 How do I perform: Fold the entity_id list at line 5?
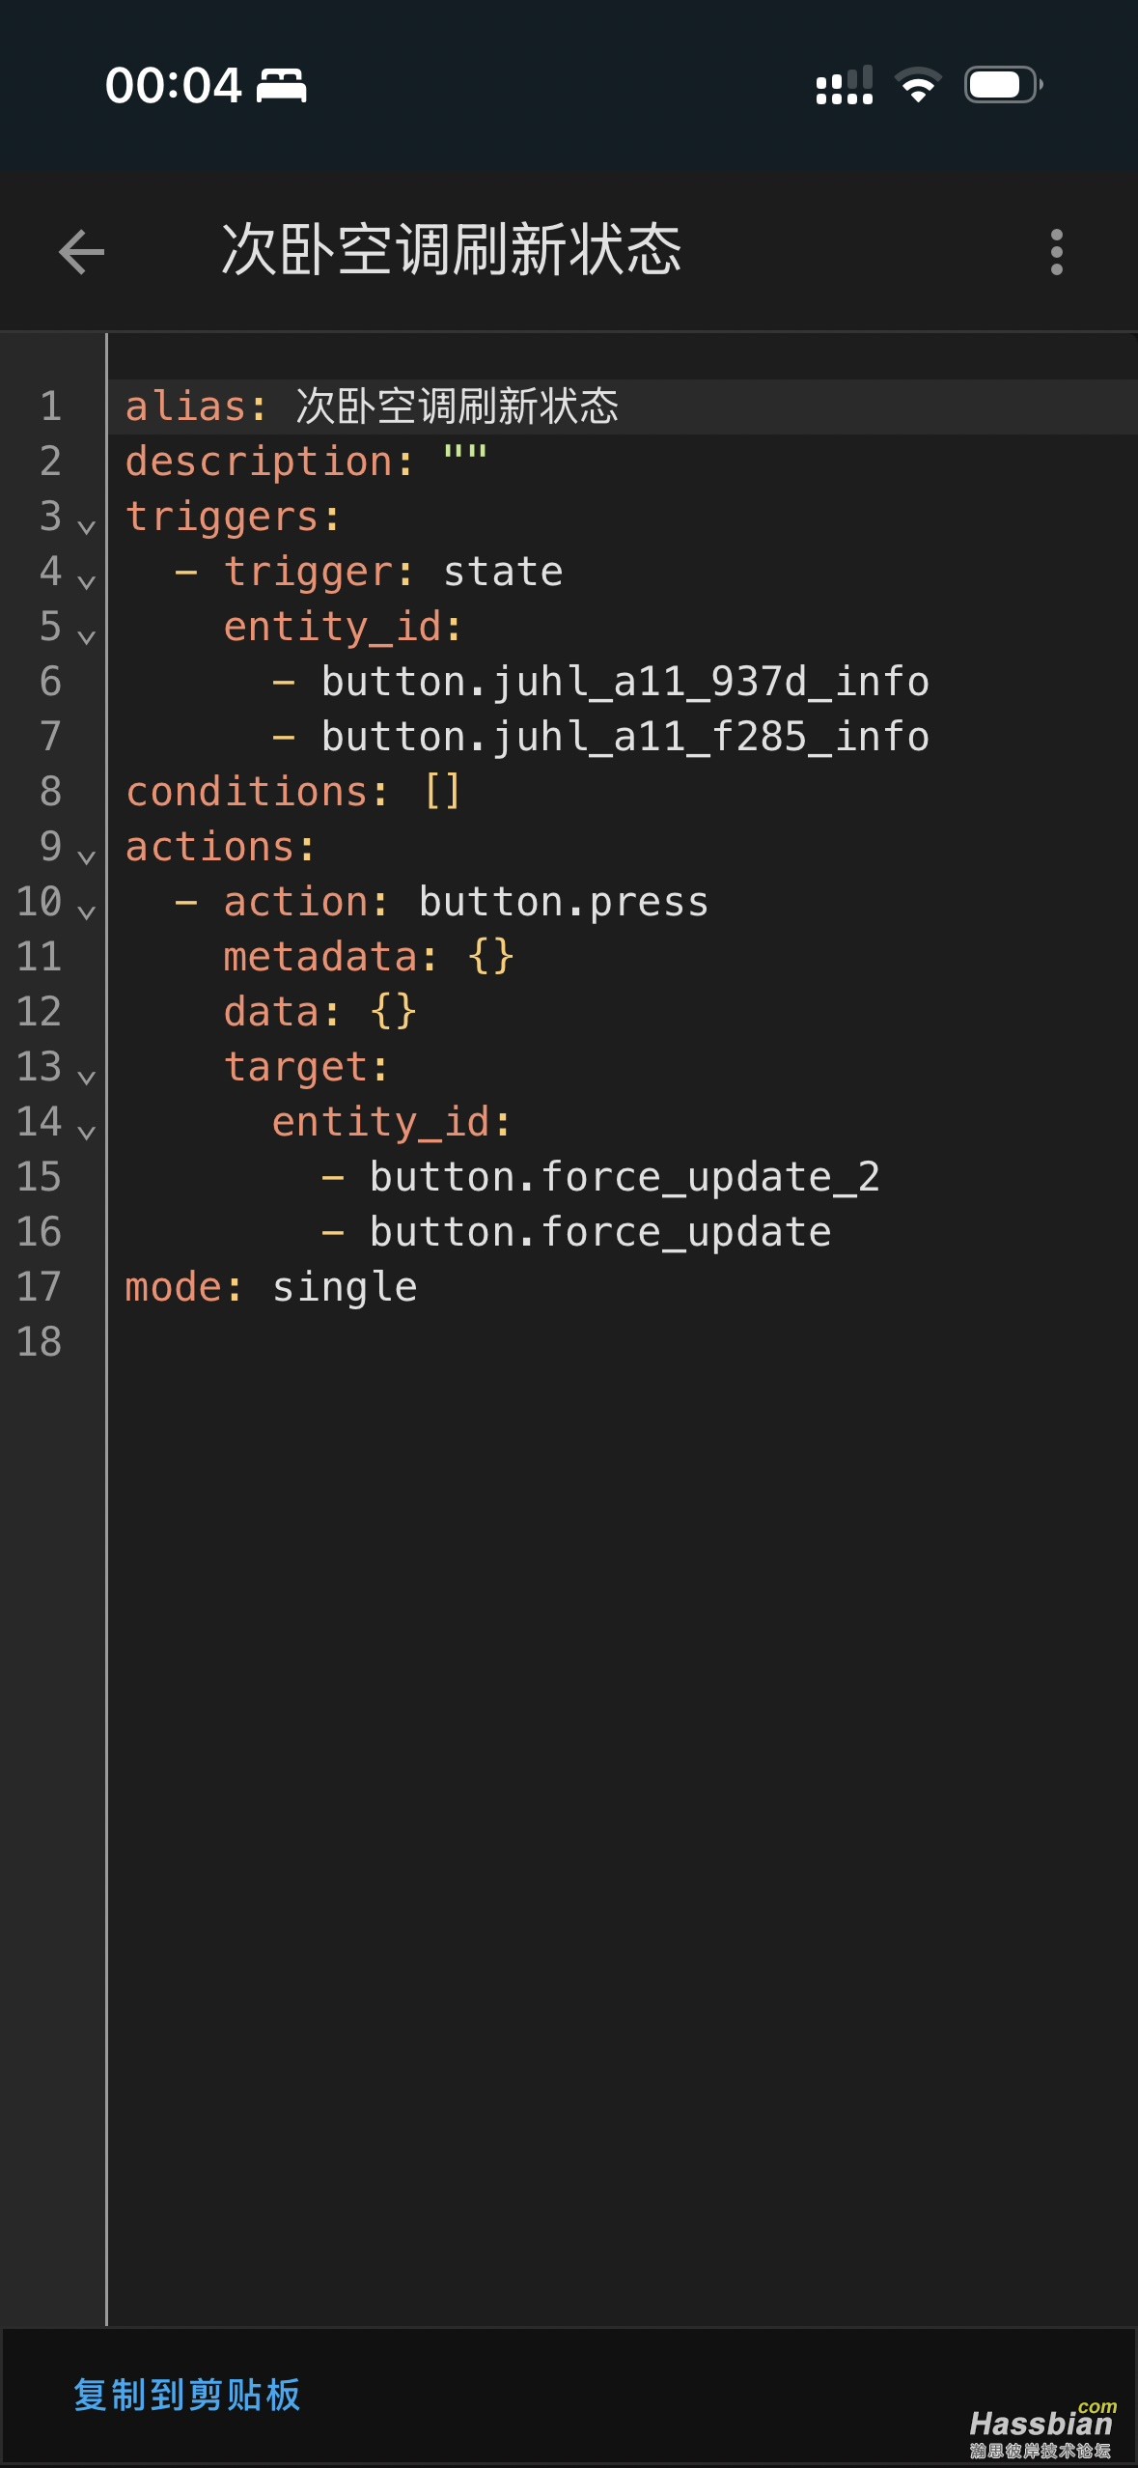point(86,636)
